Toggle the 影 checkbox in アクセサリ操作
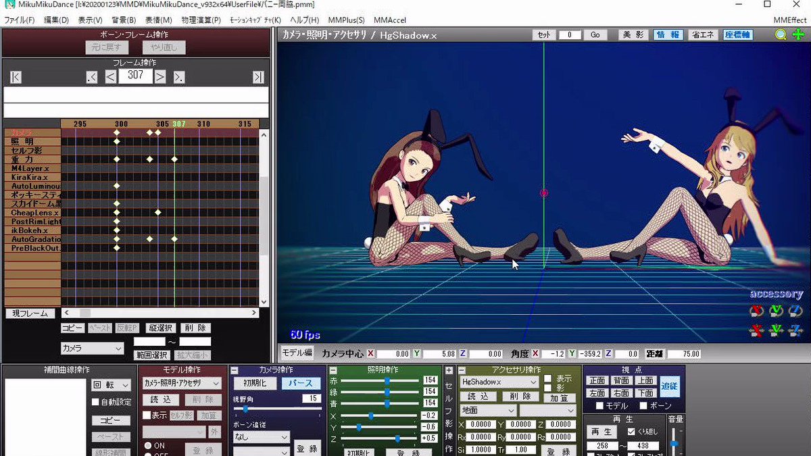Viewport: 811px width, 456px height. [x=548, y=388]
